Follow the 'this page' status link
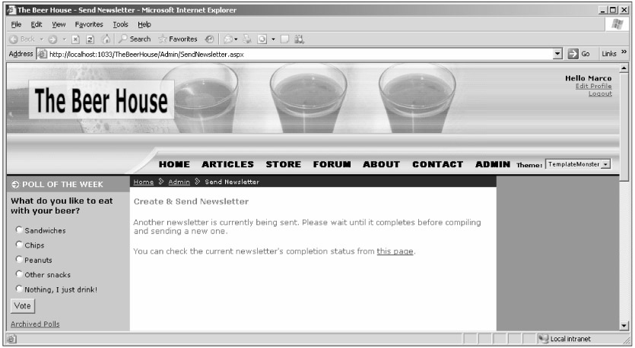The width and height of the screenshot is (635, 348). [x=395, y=252]
